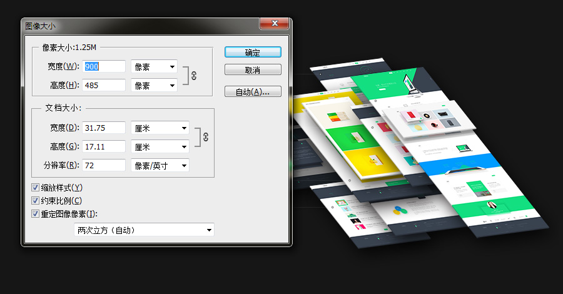Open the 像素/英寸 resolution unit dropdown
The image size is (563, 294).
click(x=160, y=165)
